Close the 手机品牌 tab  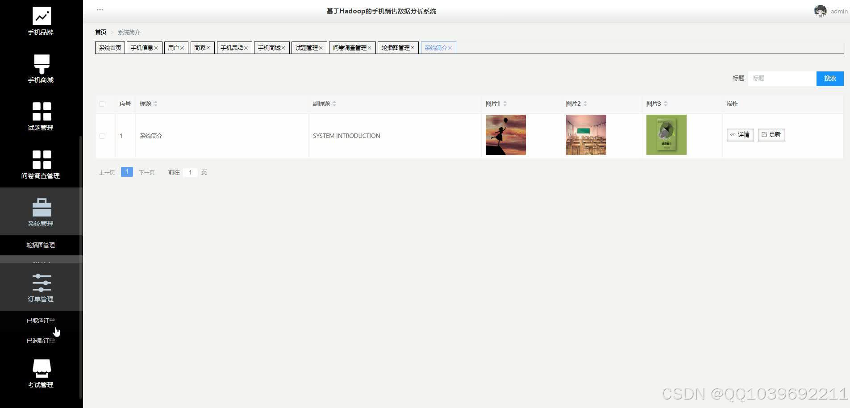(x=246, y=48)
